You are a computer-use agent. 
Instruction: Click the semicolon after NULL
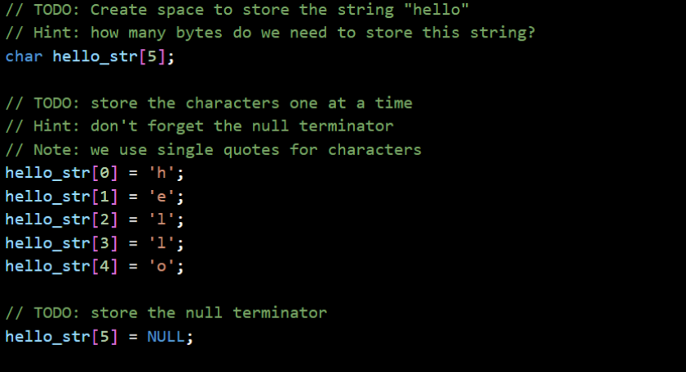point(189,338)
